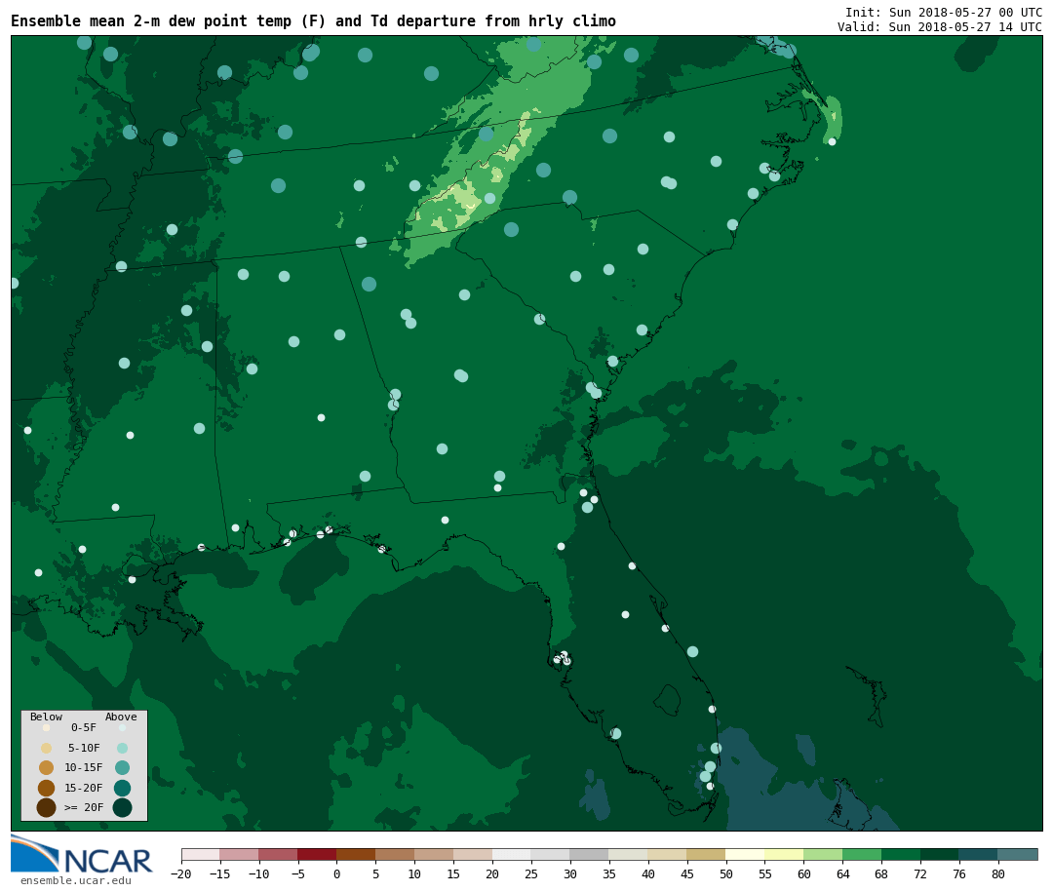Image resolution: width=1053 pixels, height=892 pixels.
Task: Select the brown colorbar segment between 0 and 5
Action: (x=356, y=854)
